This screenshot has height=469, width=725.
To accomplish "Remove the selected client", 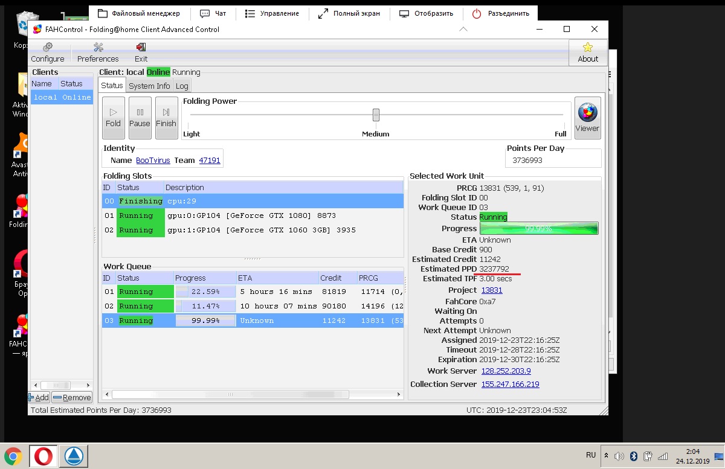I will 72,397.
